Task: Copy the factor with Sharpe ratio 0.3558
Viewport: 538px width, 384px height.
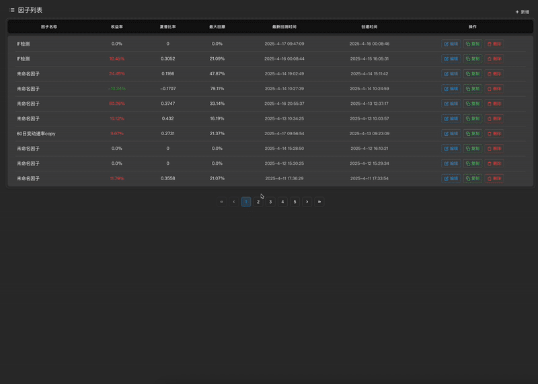Action: tap(473, 178)
